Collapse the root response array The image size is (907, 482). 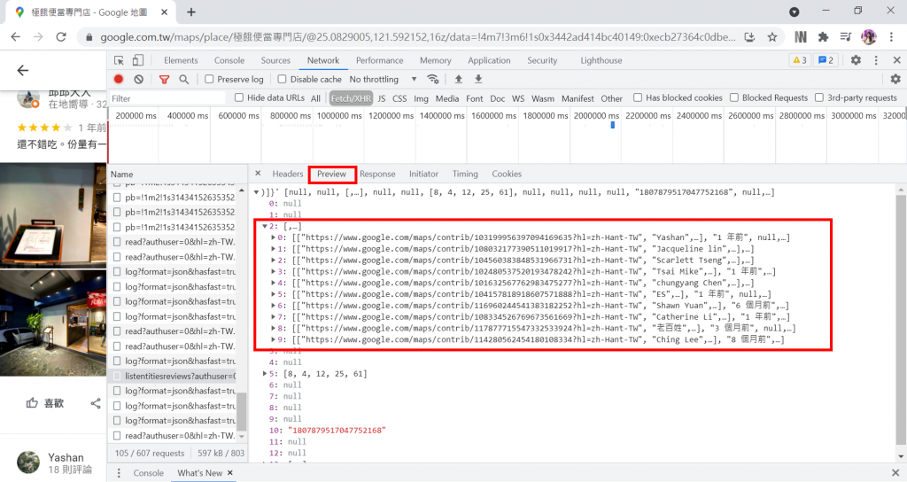(x=257, y=192)
